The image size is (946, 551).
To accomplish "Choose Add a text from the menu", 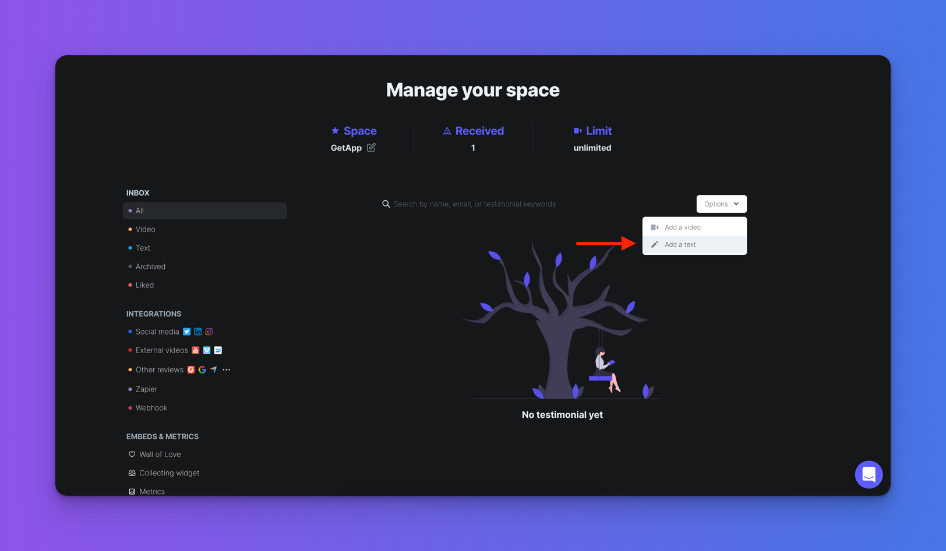I will pos(680,244).
